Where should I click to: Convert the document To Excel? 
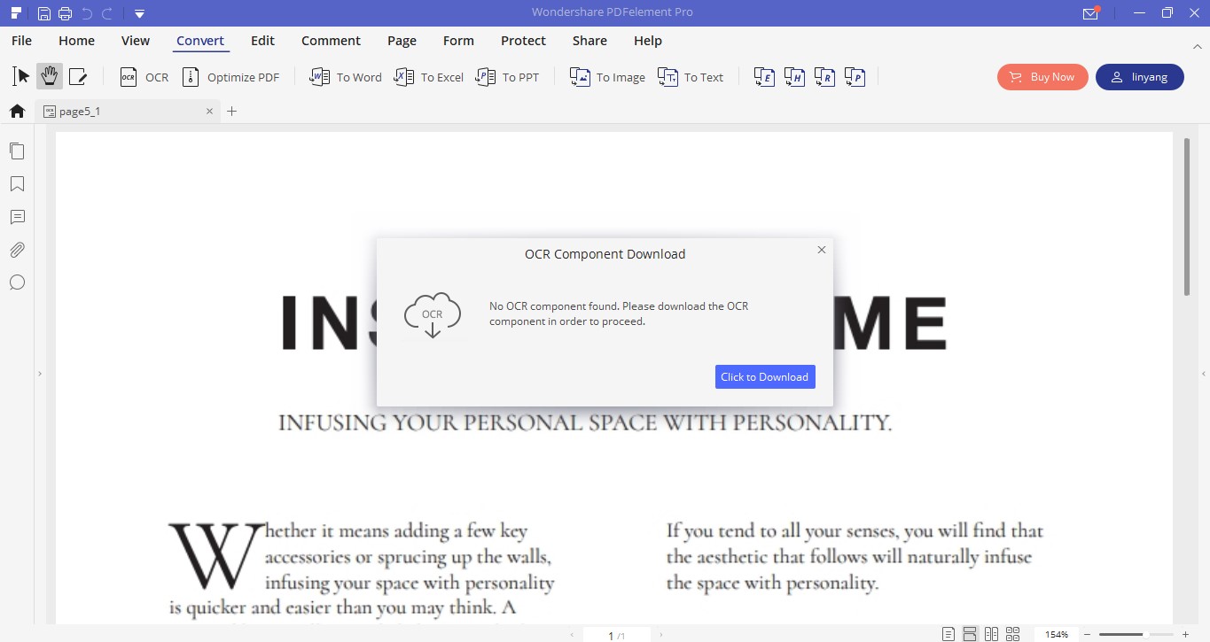(428, 77)
